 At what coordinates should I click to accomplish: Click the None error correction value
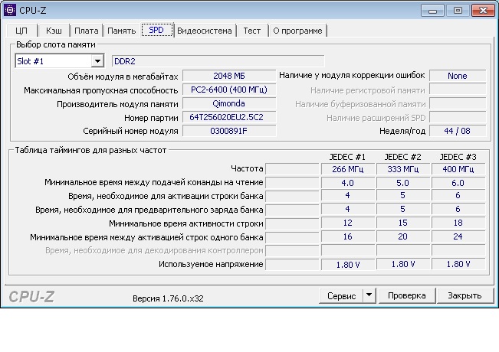(x=458, y=76)
